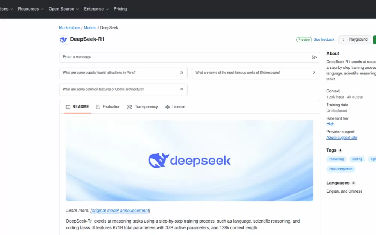This screenshot has width=376, height=235.
Task: Switch to the License tab
Action: point(175,107)
